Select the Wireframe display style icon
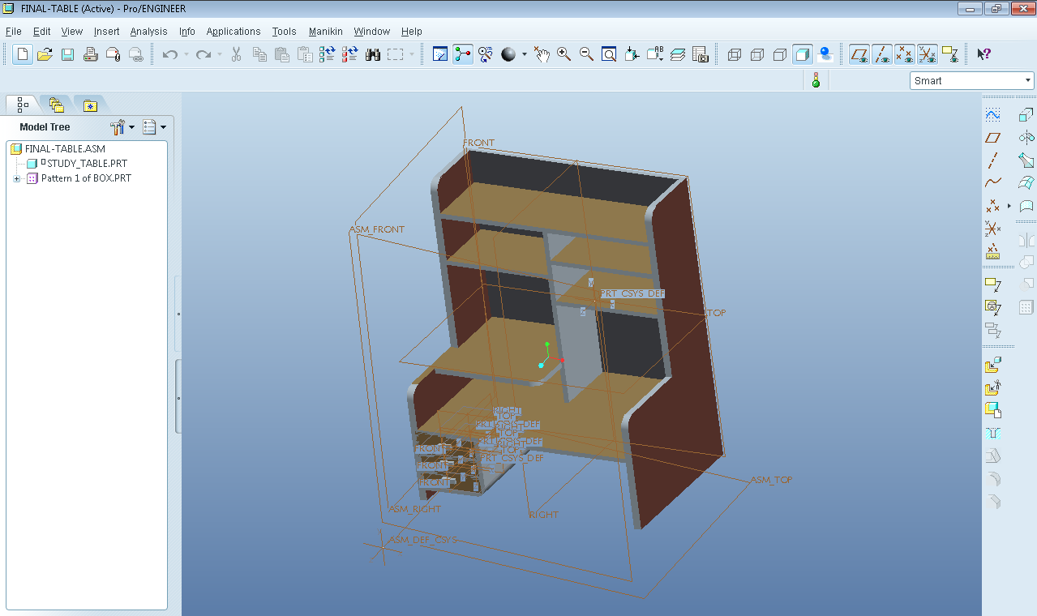Screen dimensions: 1037x616 point(735,54)
